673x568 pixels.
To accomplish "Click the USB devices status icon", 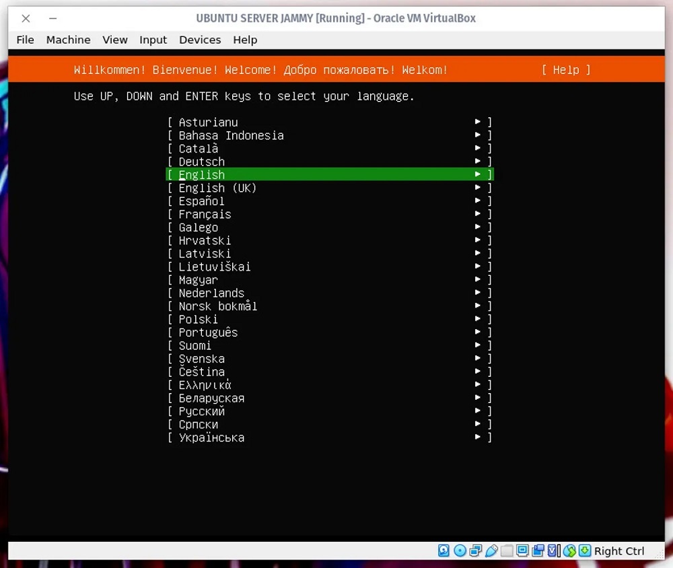I will click(491, 551).
